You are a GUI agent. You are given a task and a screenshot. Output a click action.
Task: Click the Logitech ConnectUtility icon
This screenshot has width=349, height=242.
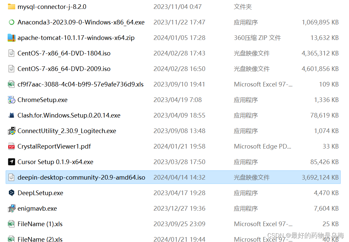click(x=11, y=131)
